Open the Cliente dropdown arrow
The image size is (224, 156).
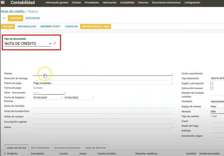pyautogui.click(x=172, y=74)
